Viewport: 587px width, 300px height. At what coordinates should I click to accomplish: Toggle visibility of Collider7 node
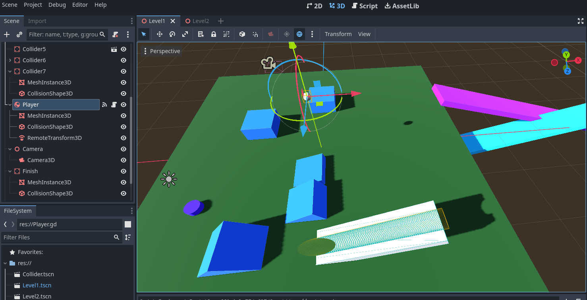124,71
